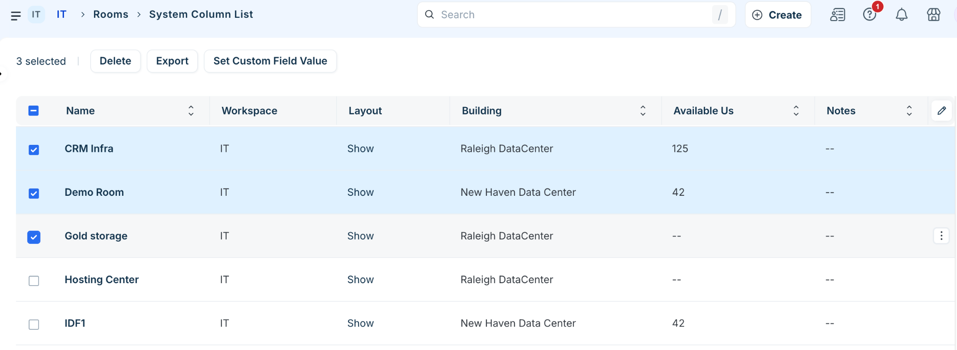Check the IDF1 row checkbox
The height and width of the screenshot is (350, 957).
[x=34, y=324]
